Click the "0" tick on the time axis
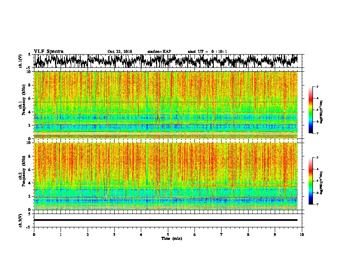 pos(34,235)
